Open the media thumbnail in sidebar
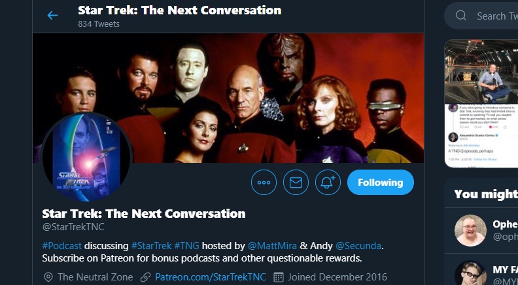The image size is (518, 285). (481, 104)
